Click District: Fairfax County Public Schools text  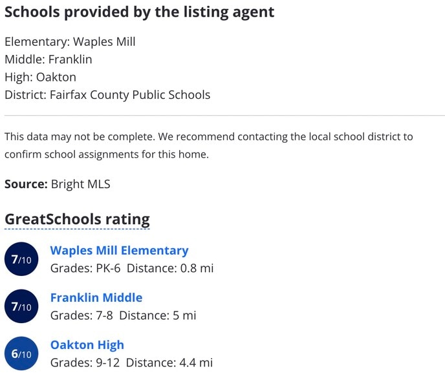click(x=107, y=95)
